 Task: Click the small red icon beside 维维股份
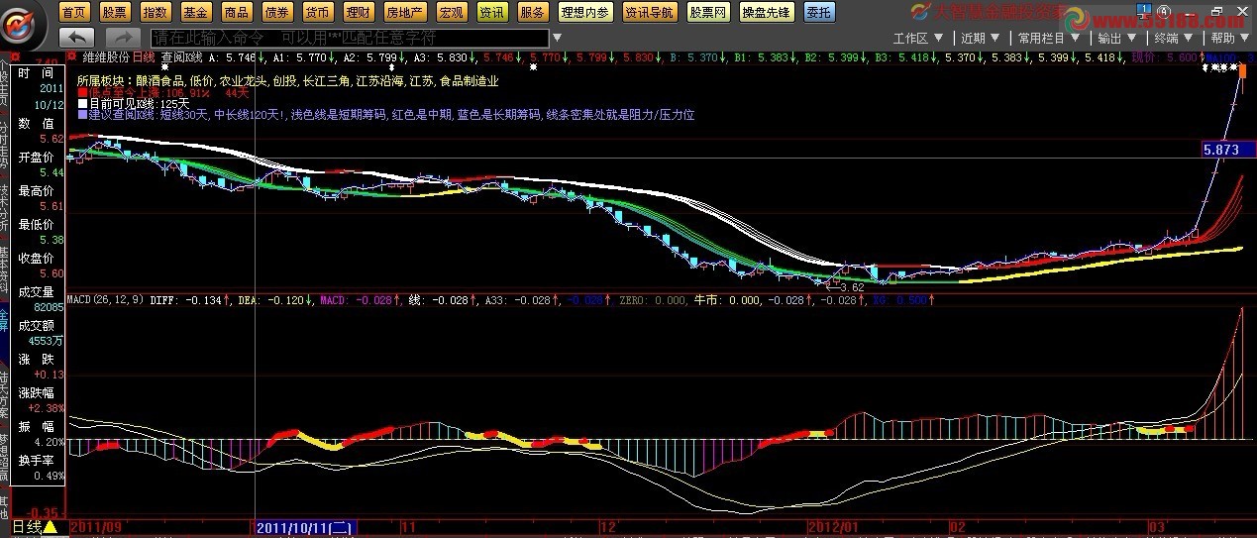pos(70,56)
